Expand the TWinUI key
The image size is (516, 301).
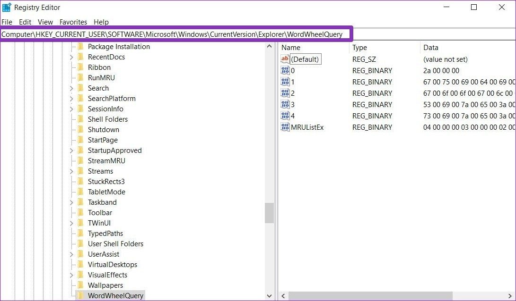(x=71, y=223)
